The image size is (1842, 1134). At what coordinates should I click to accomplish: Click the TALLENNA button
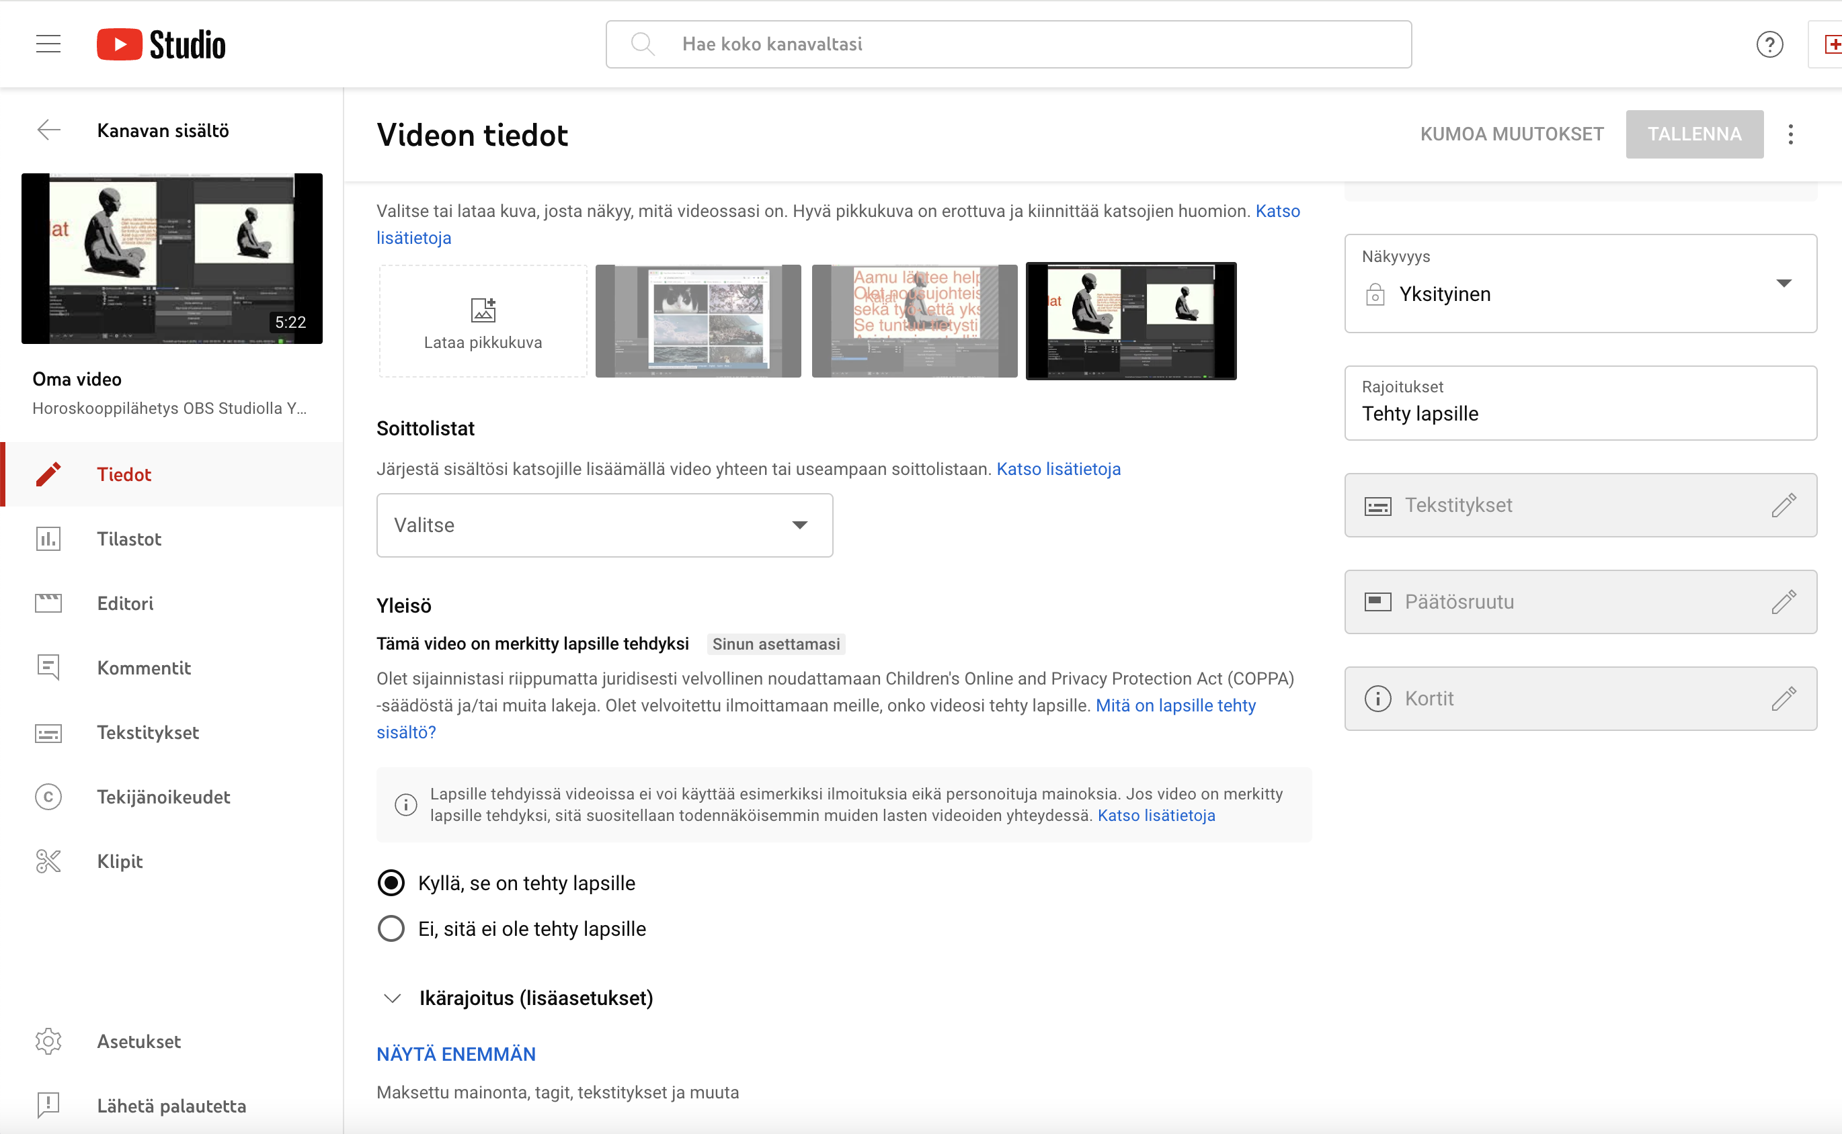click(1693, 134)
